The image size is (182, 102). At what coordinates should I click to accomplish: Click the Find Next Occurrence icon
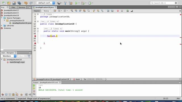(x=80, y=11)
